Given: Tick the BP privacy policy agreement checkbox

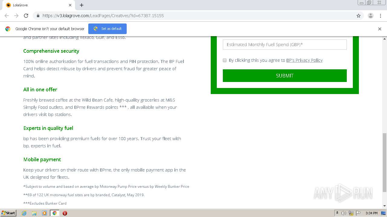Looking at the screenshot, I should [225, 60].
